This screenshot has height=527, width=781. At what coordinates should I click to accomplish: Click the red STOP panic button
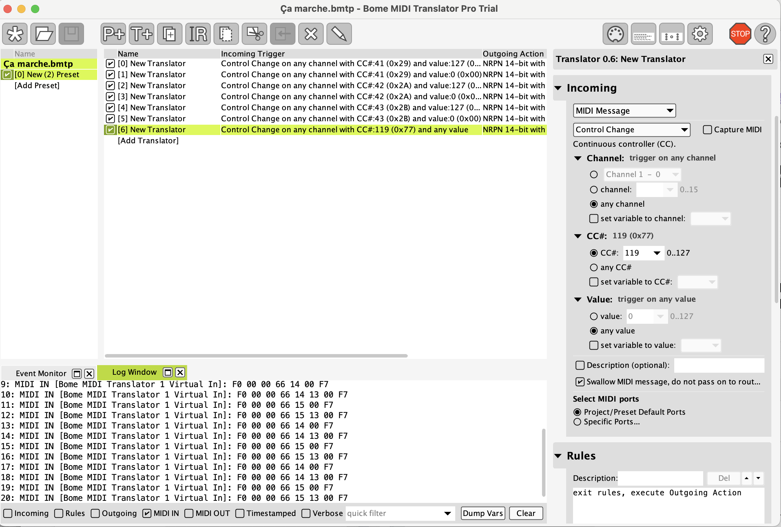click(x=740, y=34)
